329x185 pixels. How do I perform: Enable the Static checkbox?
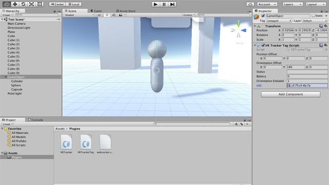313,16
